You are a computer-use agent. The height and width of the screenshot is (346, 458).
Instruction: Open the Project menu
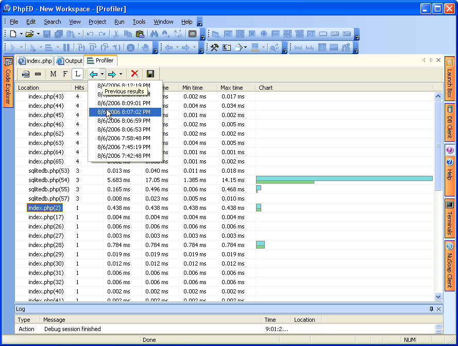(97, 22)
